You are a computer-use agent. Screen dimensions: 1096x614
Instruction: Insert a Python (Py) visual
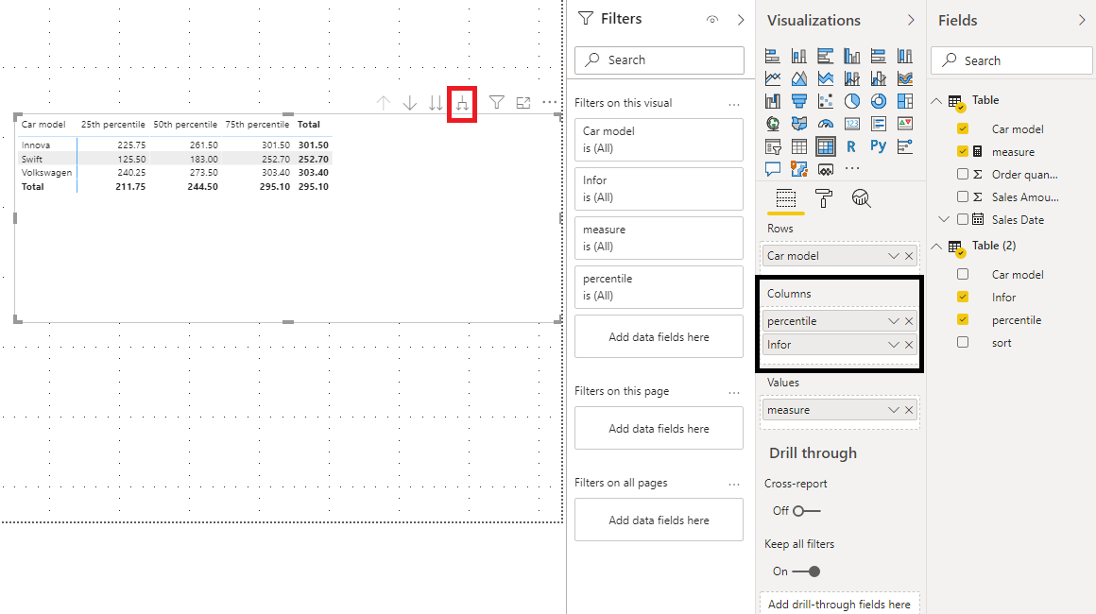pos(879,146)
